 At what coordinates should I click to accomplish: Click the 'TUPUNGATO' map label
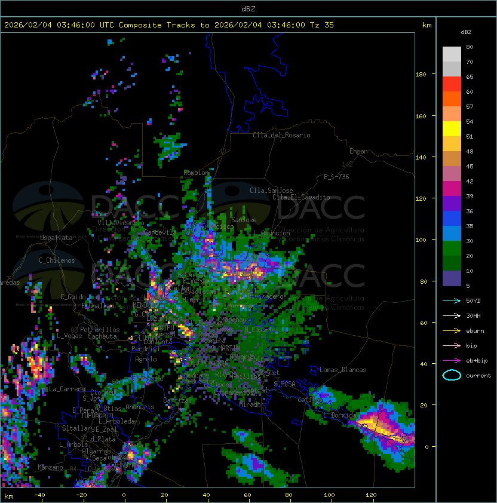(97, 415)
